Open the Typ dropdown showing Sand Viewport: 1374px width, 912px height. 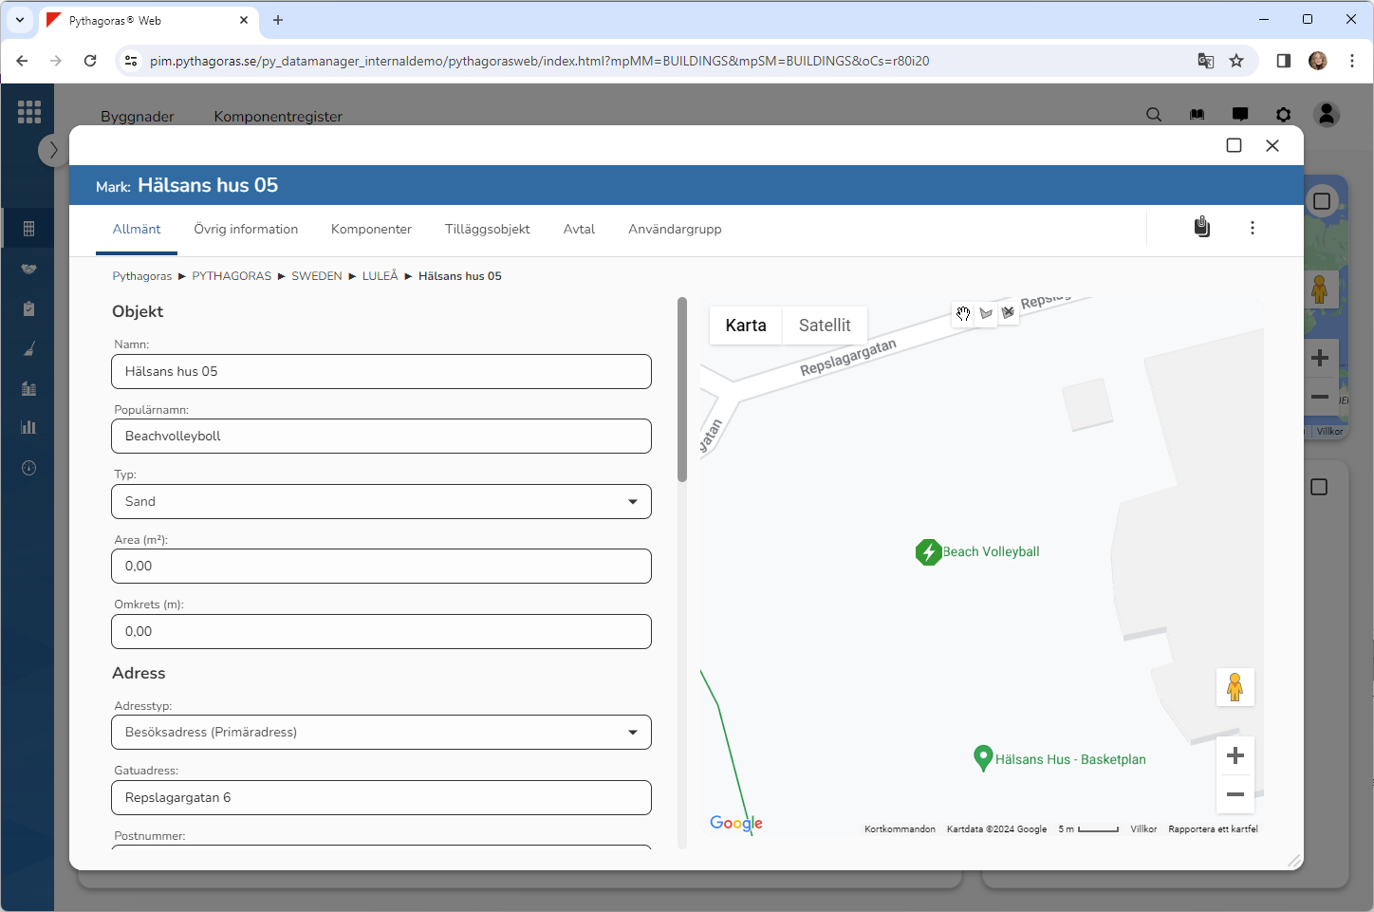click(381, 502)
